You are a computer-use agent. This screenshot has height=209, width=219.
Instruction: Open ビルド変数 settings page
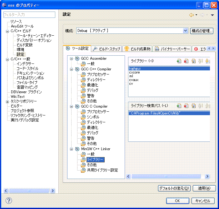click(x=25, y=45)
